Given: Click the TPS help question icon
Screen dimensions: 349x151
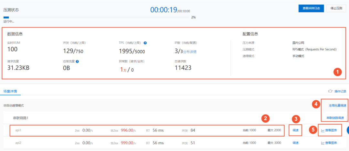Looking at the screenshot, I should point(145,43).
